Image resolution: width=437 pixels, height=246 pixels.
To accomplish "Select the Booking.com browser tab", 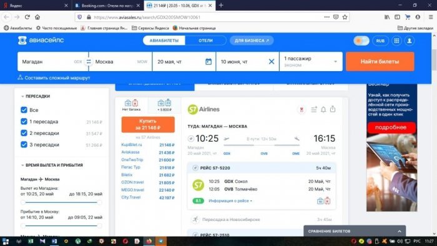I will pos(107,5).
